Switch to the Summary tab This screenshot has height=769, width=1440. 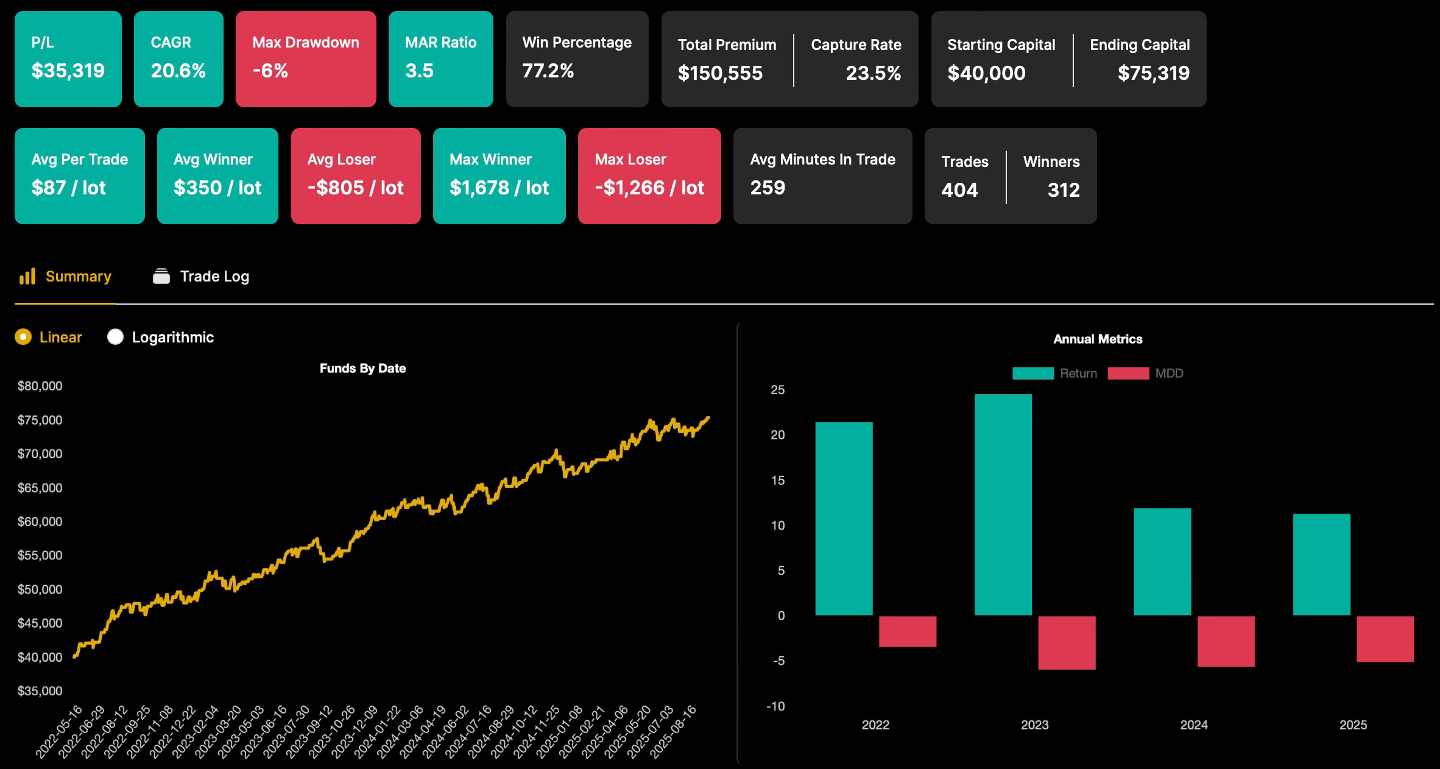coord(78,277)
